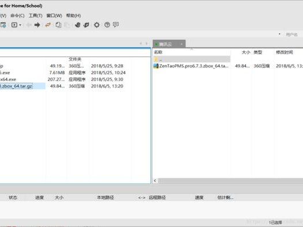Click the session properties icon at toolbar start
303x227 pixels.
coord(3,25)
